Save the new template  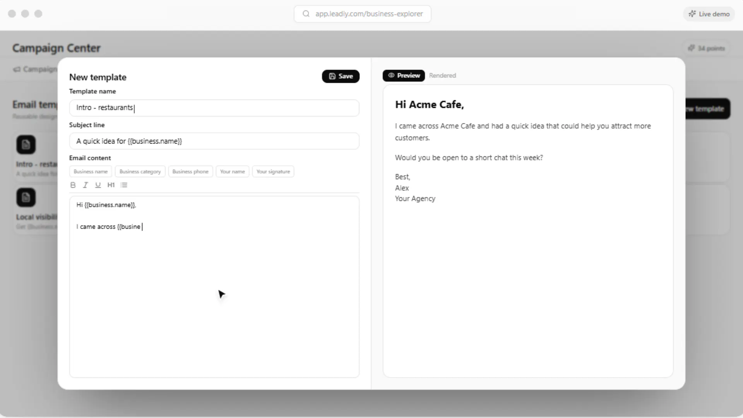(x=341, y=76)
